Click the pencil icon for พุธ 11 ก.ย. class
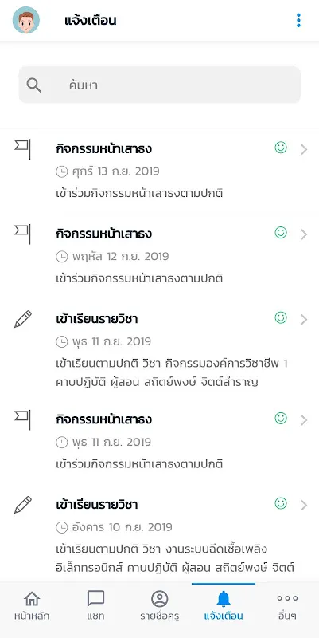The width and height of the screenshot is (319, 638). (x=23, y=319)
